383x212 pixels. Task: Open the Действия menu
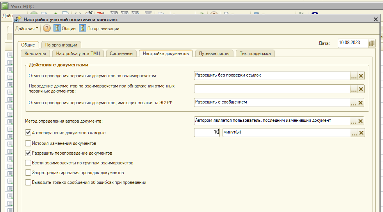(27, 29)
